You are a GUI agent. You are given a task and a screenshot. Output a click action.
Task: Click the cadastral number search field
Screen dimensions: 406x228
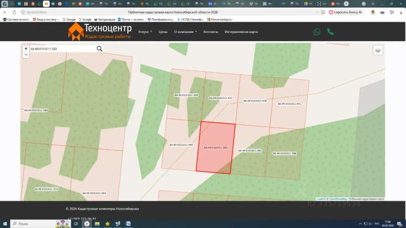point(63,49)
